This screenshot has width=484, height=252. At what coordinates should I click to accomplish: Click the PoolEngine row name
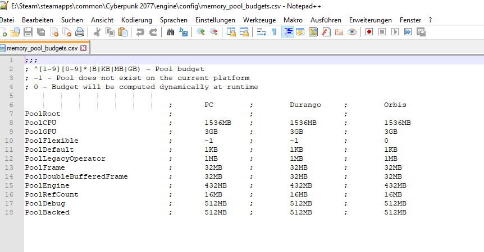[x=47, y=185]
